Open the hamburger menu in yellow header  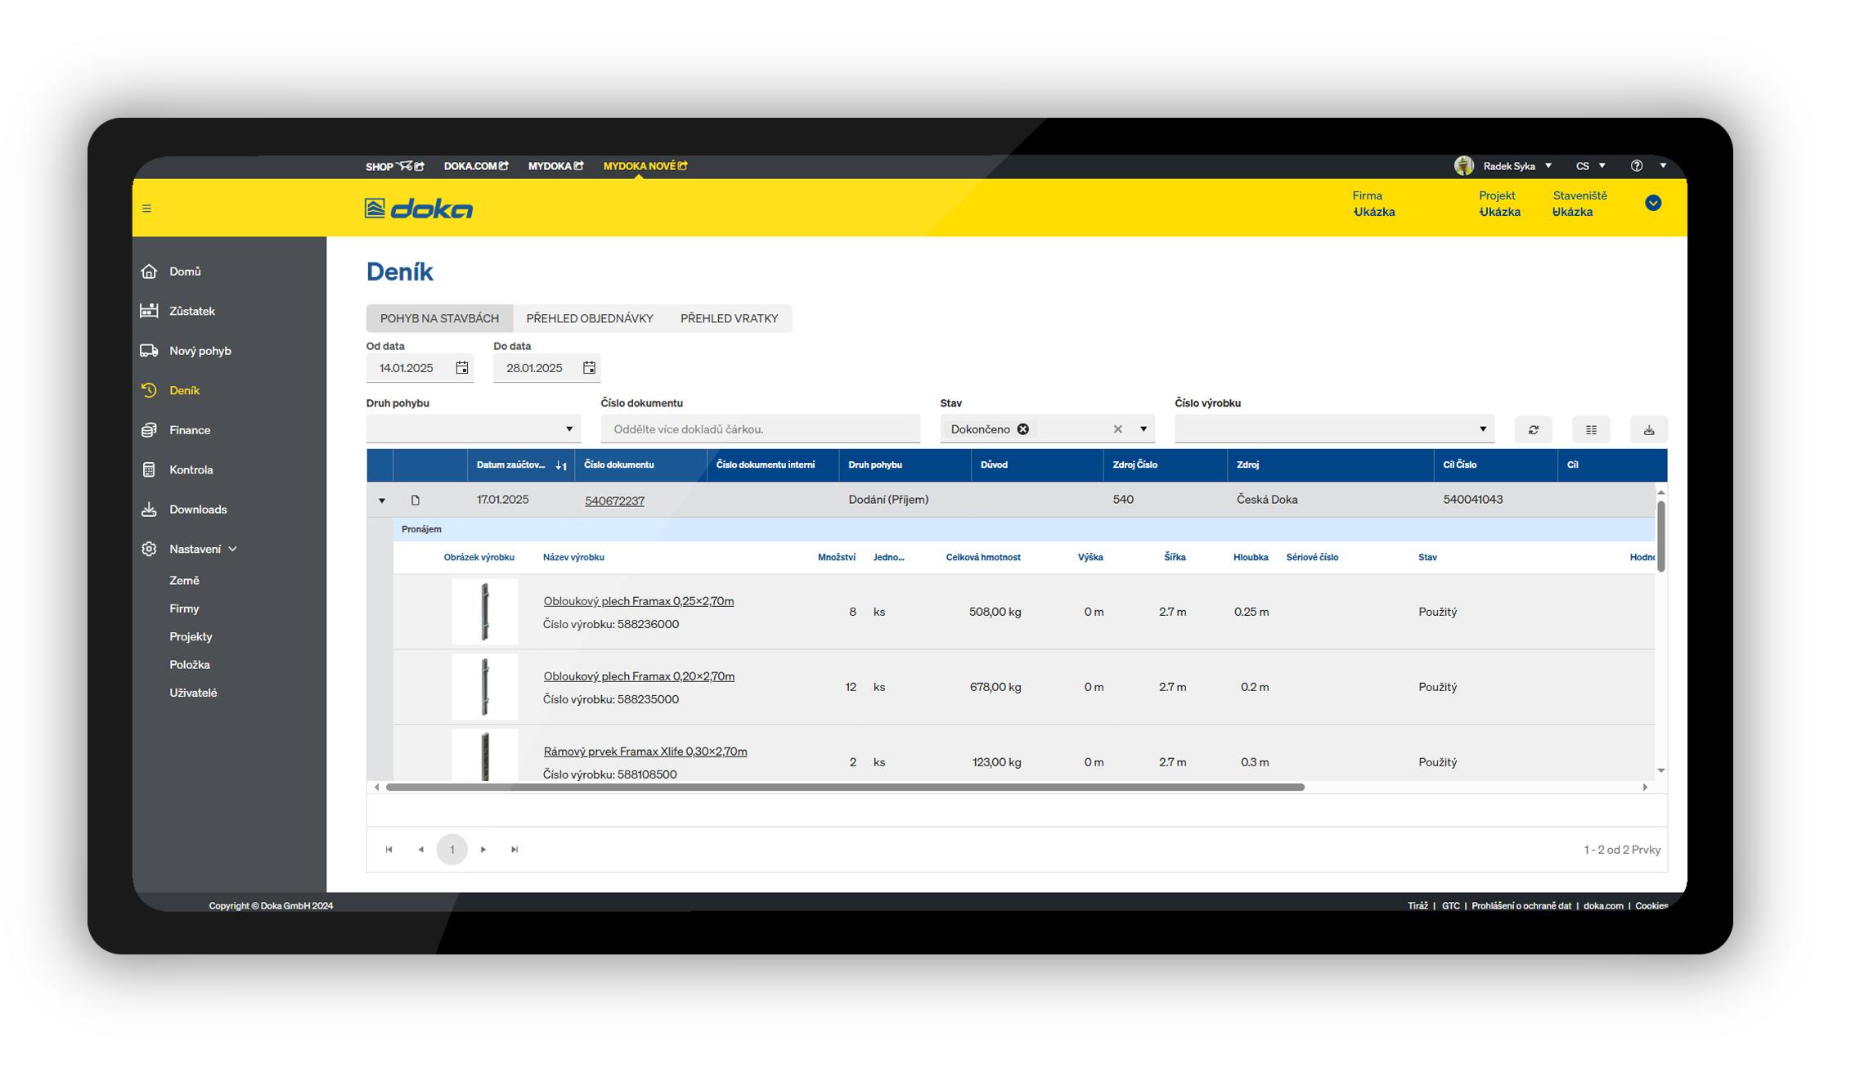(x=146, y=209)
